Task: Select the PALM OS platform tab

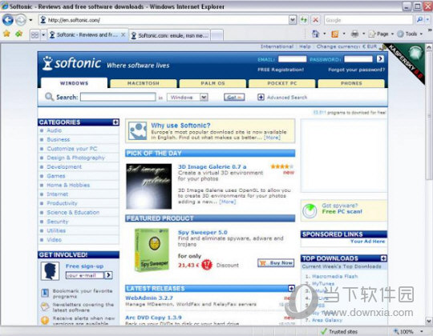Action: 212,83
